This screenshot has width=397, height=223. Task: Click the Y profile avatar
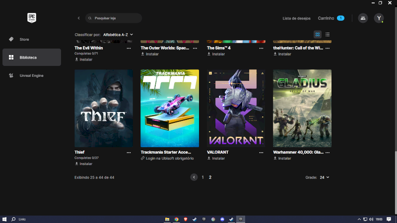pos(379,18)
